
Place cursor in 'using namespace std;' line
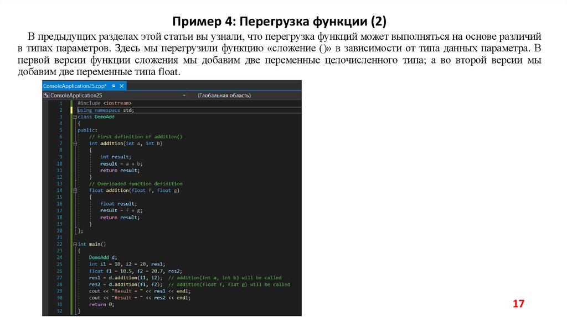[106, 110]
